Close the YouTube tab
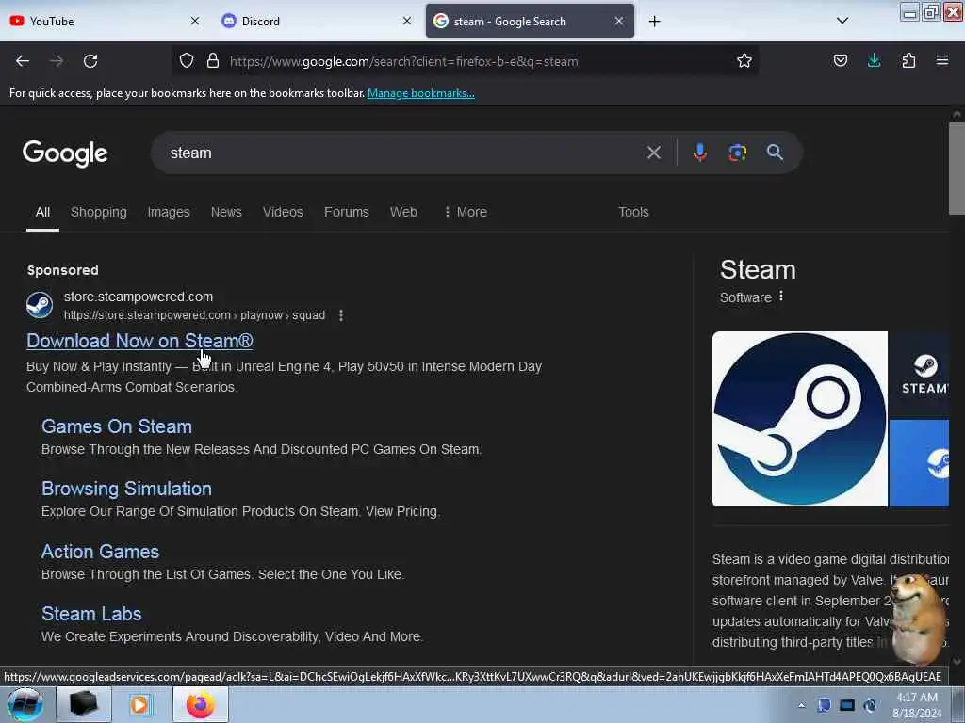 pyautogui.click(x=195, y=22)
